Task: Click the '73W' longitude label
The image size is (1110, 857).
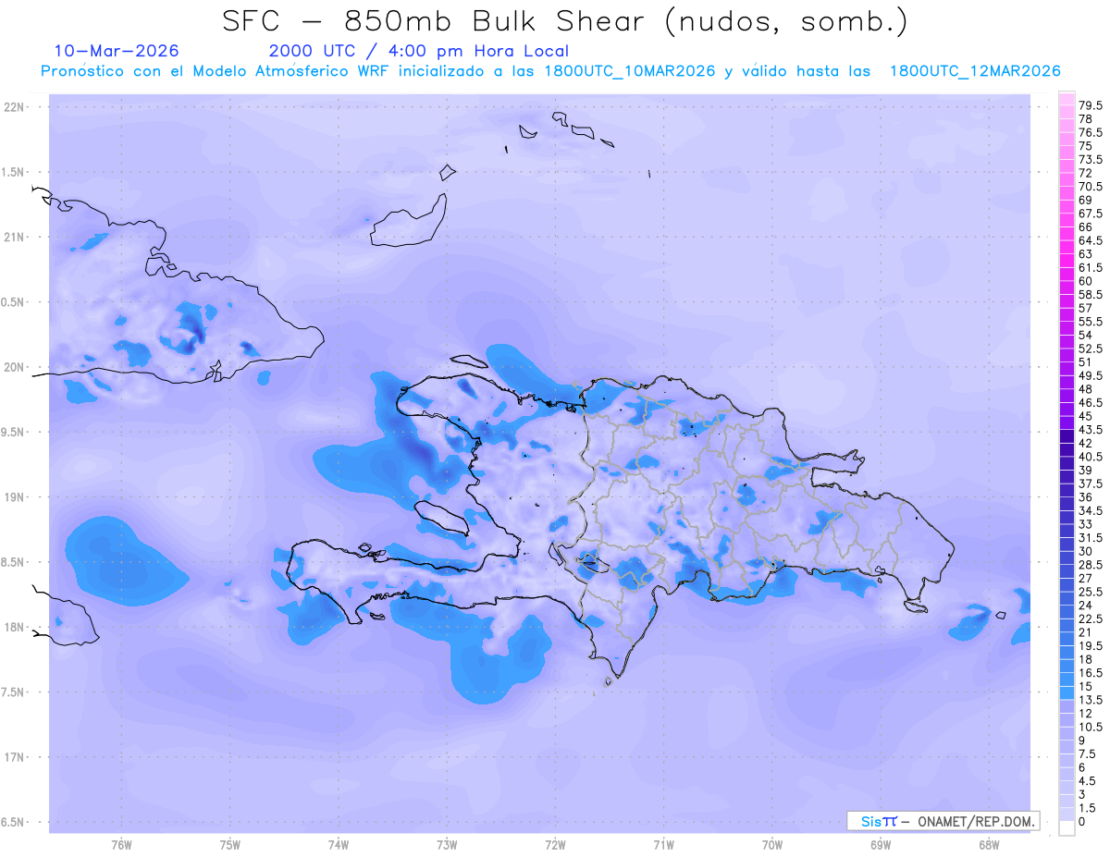Action: (x=447, y=845)
